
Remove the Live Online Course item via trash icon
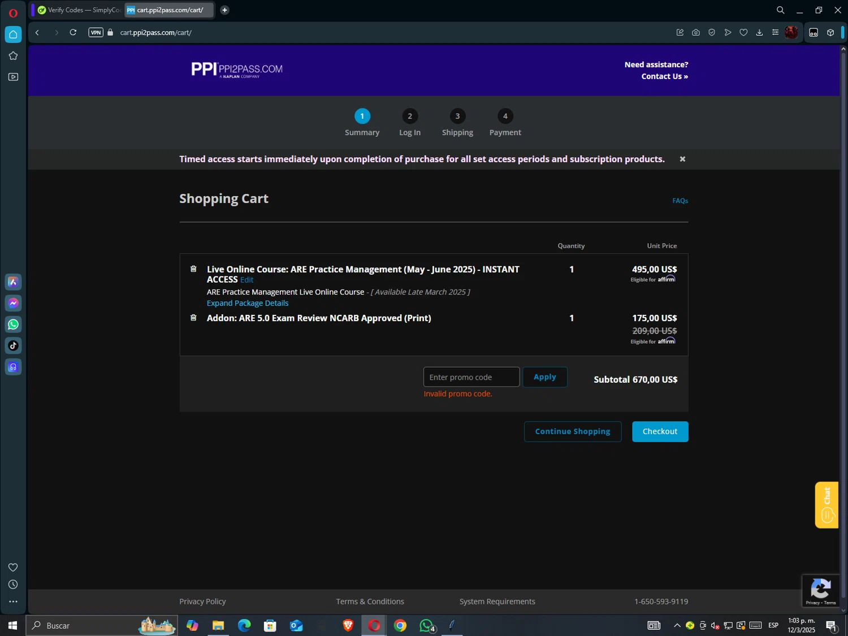(x=193, y=269)
